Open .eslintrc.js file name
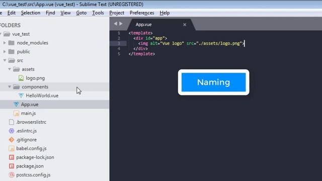Image resolution: width=322 pixels, height=181 pixels. (x=27, y=131)
